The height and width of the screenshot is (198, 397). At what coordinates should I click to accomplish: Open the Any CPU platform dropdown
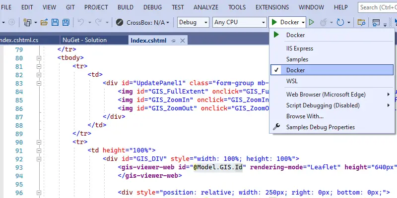240,22
